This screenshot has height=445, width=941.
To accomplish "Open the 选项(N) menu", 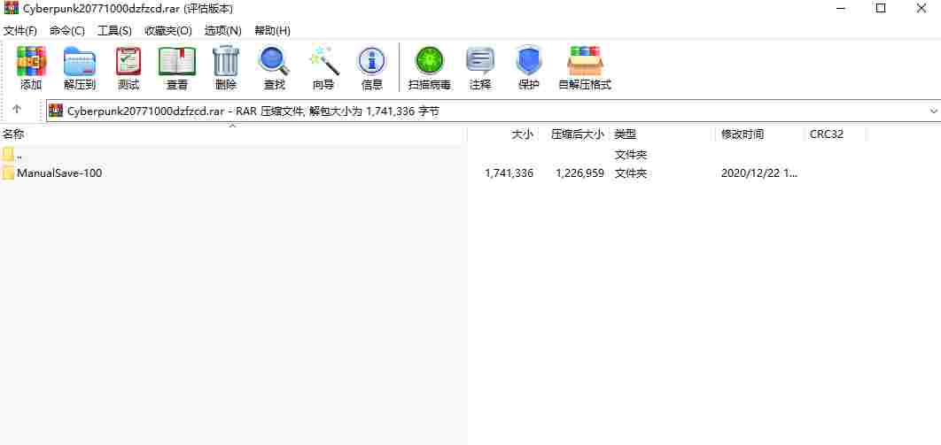I will point(222,31).
